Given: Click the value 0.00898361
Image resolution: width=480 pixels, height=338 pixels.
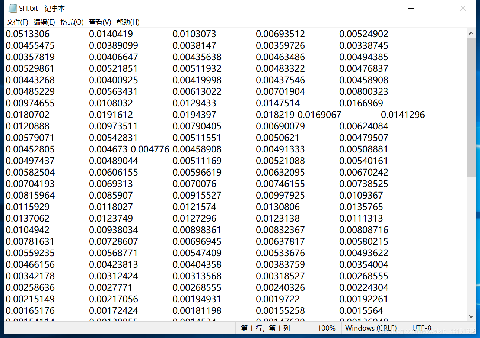Looking at the screenshot, I should click(197, 230).
